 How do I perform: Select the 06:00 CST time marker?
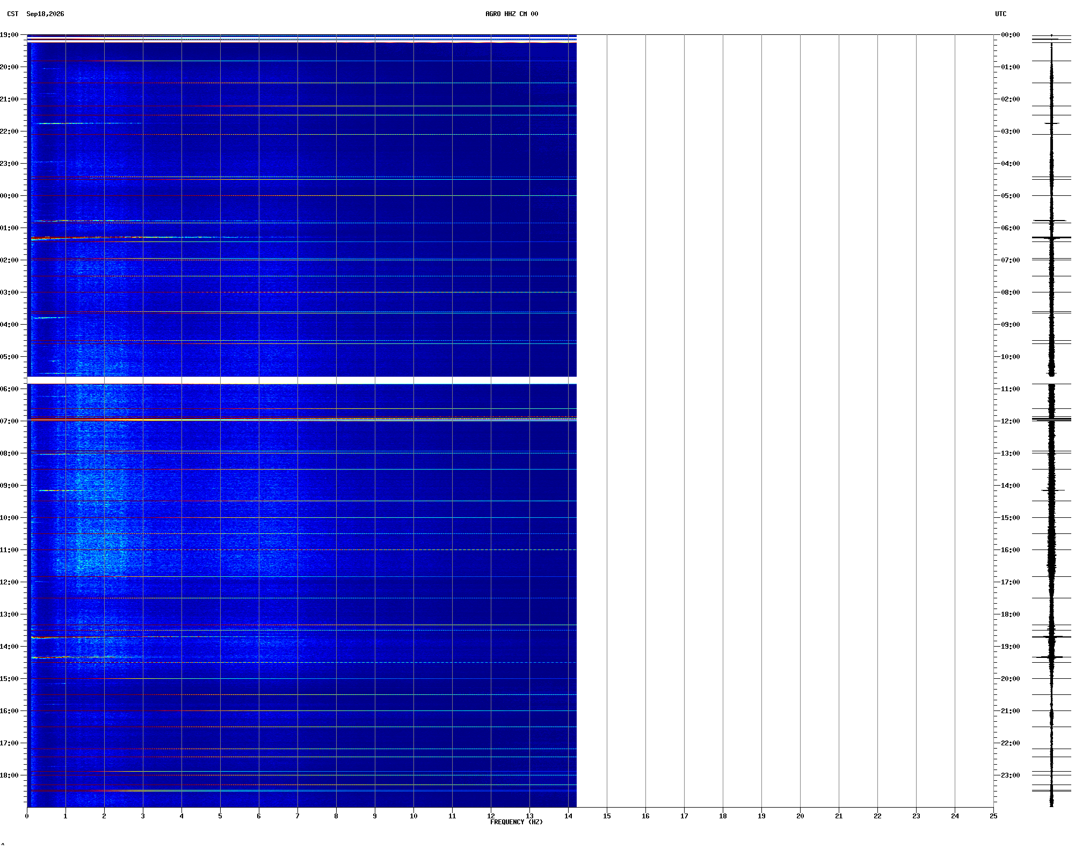click(x=9, y=389)
